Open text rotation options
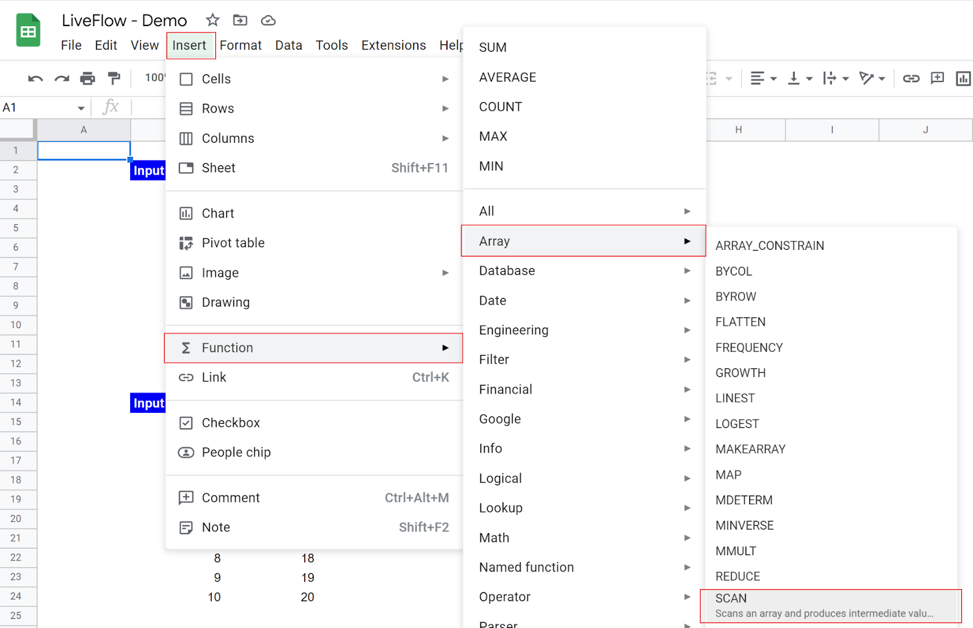This screenshot has width=973, height=628. [x=871, y=78]
